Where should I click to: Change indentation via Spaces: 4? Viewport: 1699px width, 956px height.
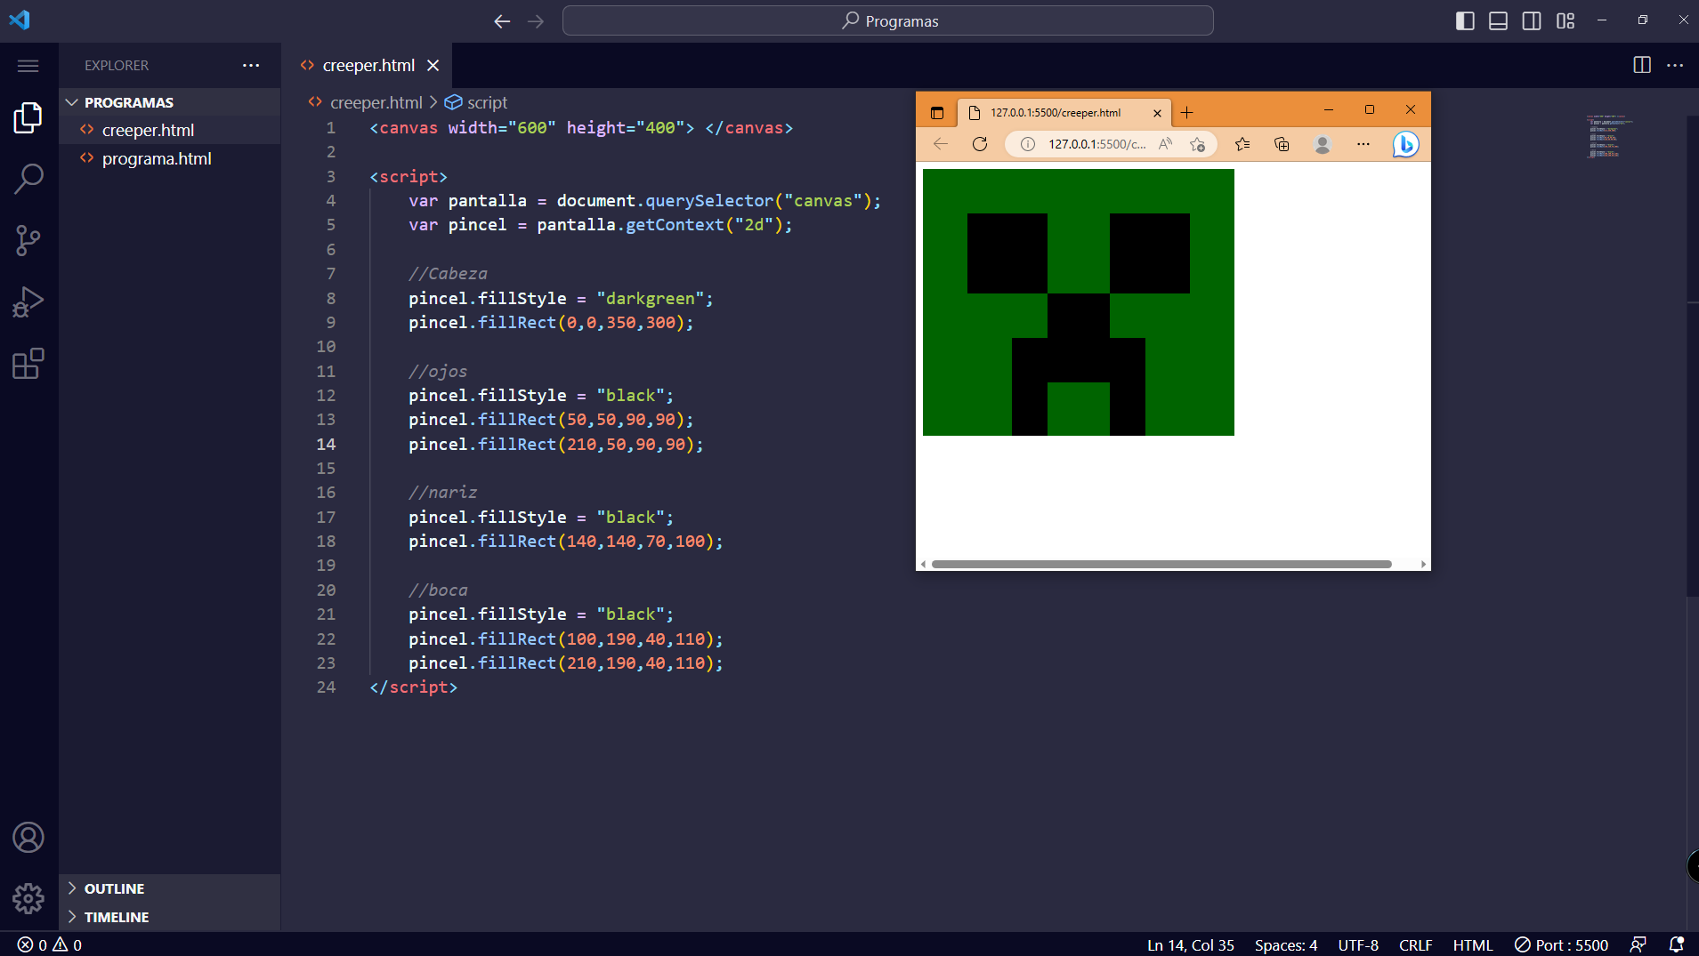coord(1286,945)
